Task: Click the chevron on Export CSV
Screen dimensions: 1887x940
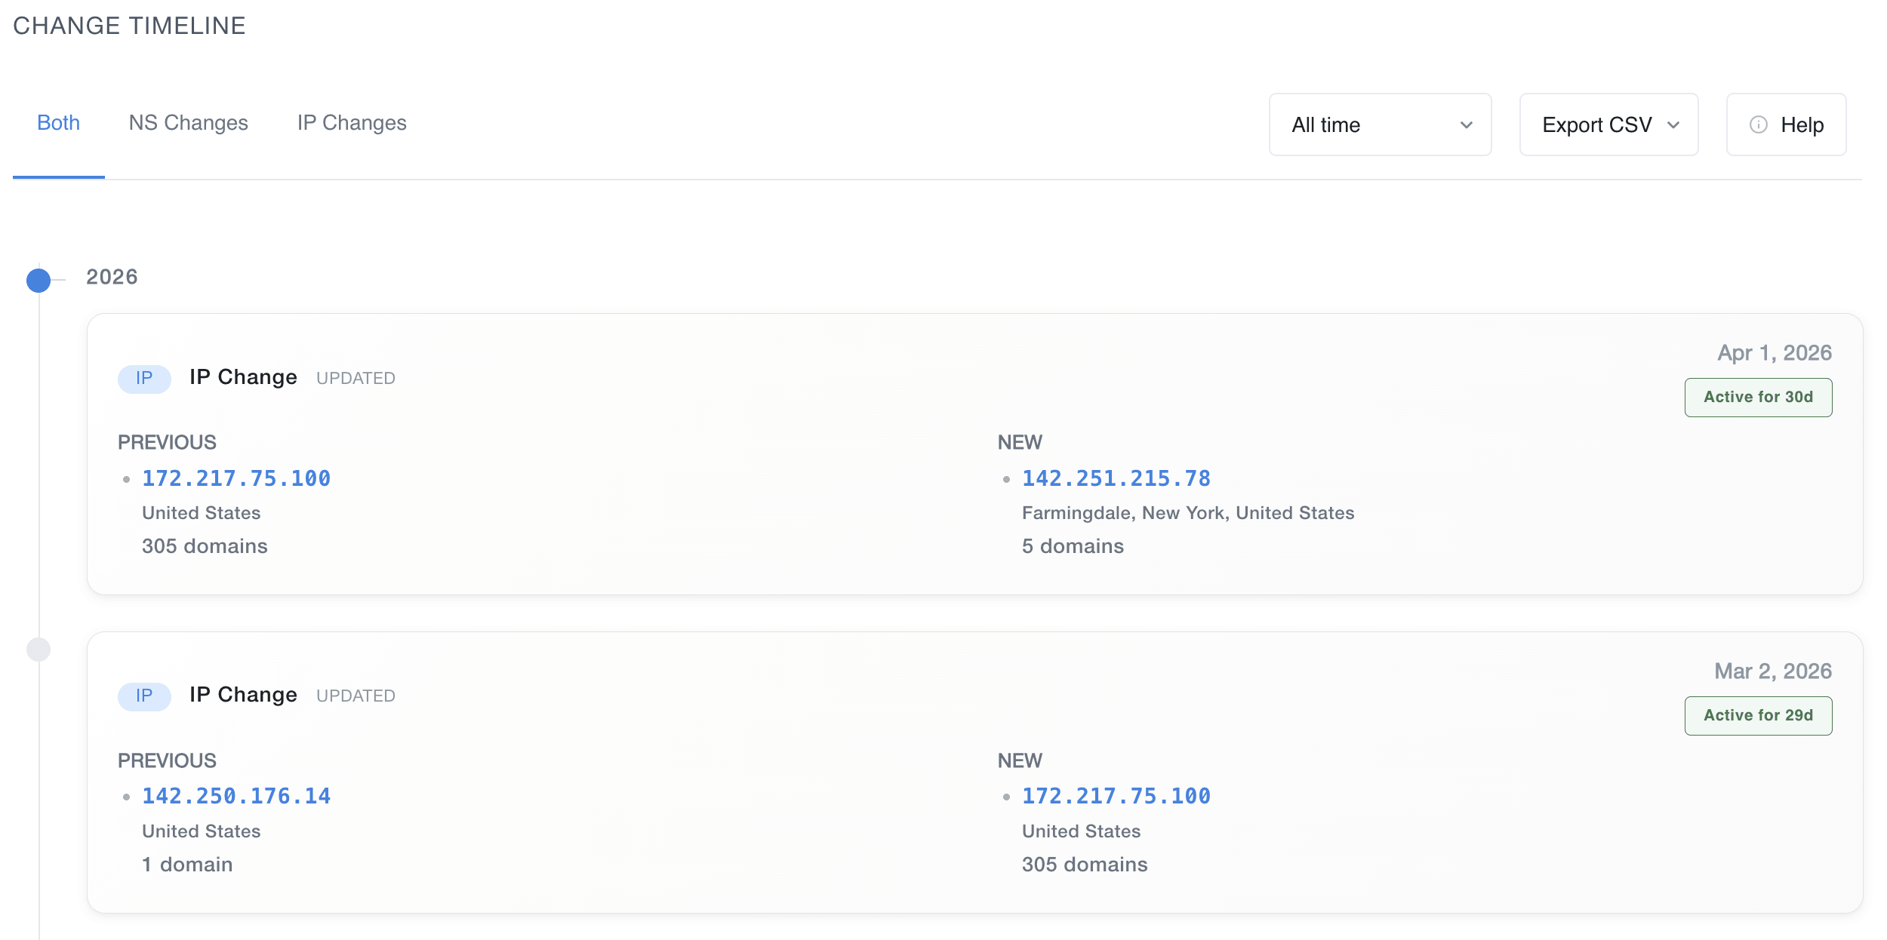Action: (x=1673, y=125)
